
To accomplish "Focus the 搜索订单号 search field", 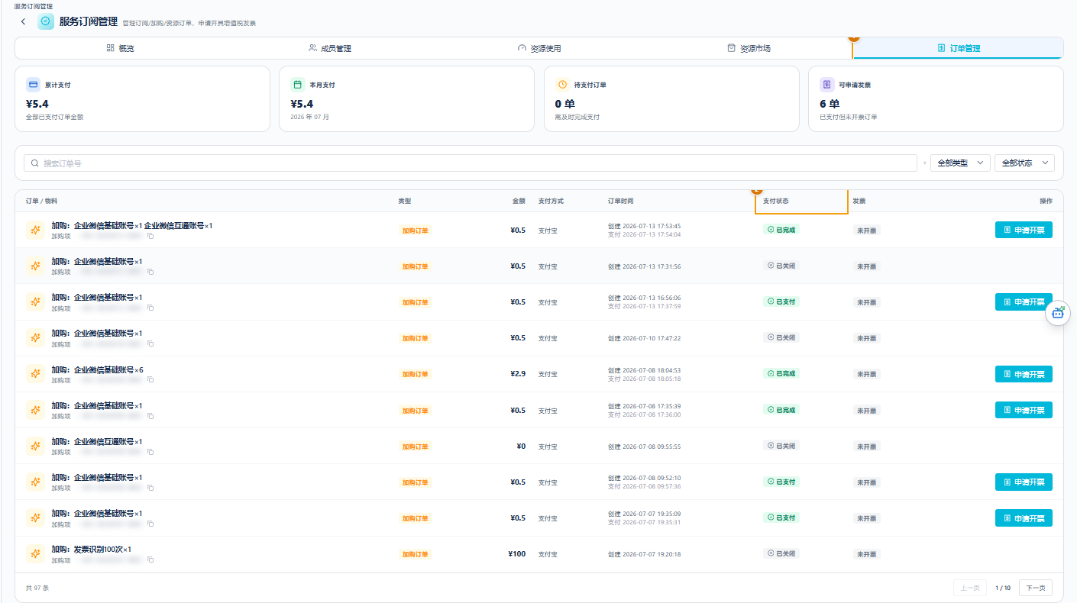I will coord(471,163).
